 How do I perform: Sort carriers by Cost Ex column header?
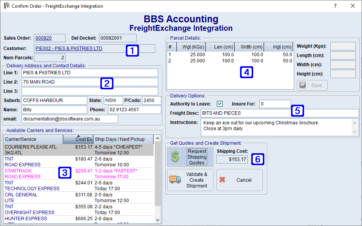(78, 139)
